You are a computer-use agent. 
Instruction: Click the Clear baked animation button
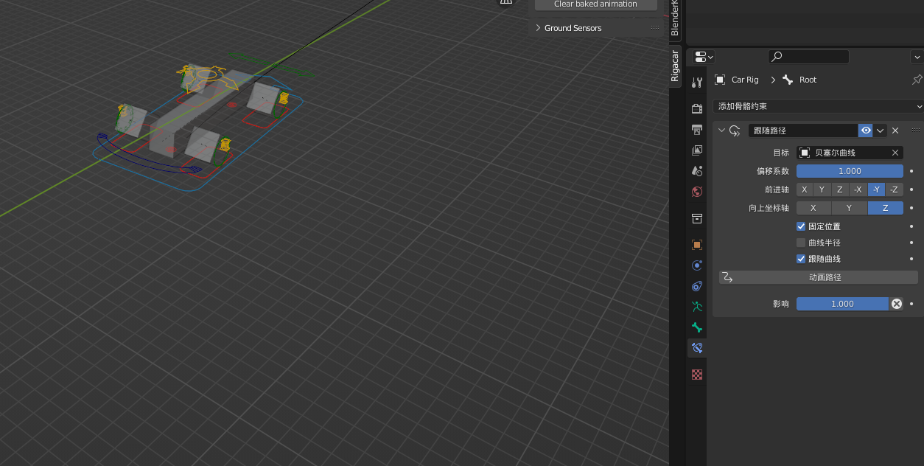pos(595,4)
